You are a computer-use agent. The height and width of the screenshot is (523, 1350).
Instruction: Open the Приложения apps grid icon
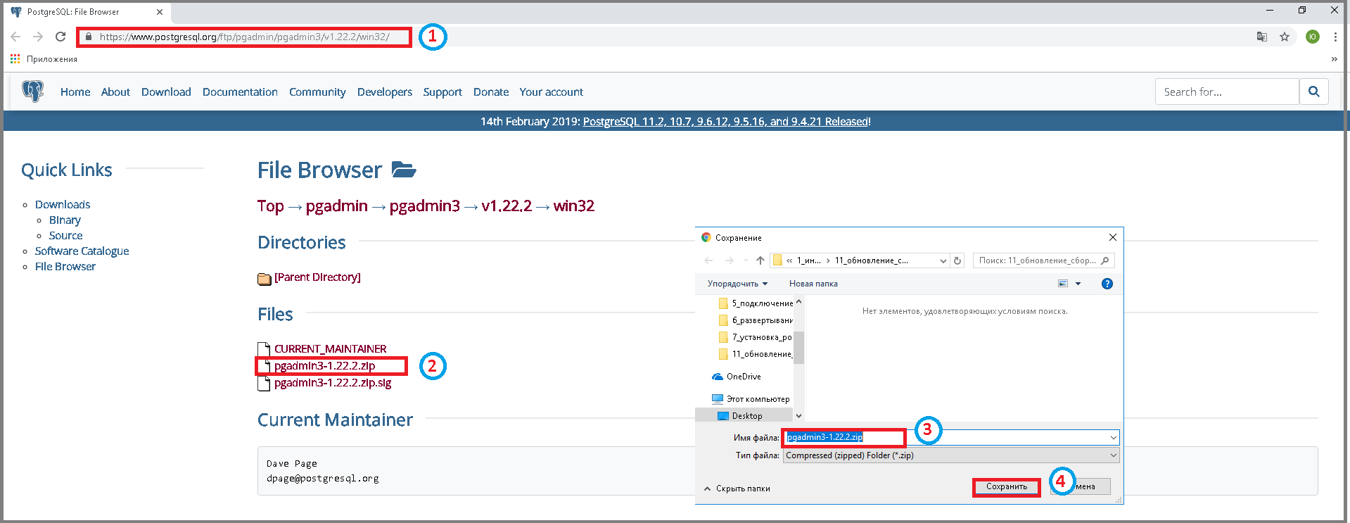(x=15, y=59)
